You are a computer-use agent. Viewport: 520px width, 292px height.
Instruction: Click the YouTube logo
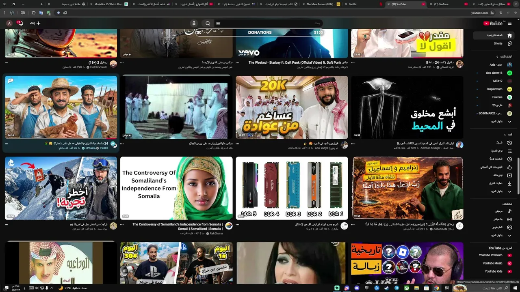[493, 24]
